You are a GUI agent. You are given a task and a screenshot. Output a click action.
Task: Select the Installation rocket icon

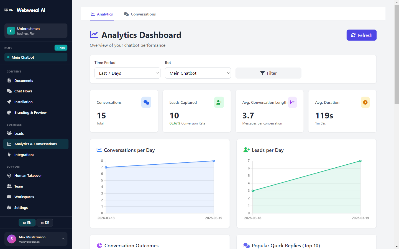tap(9, 102)
